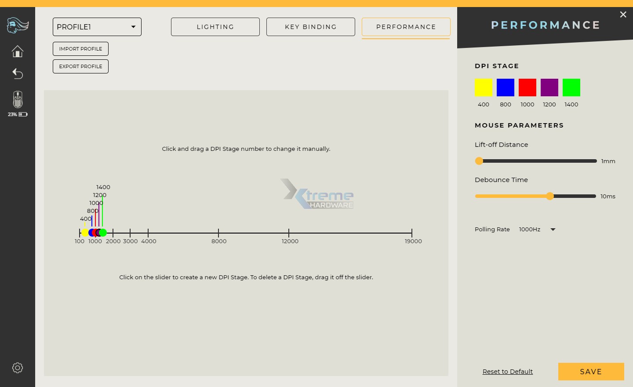Go to the Home screen icon
Viewport: 633px width, 387px height.
click(18, 51)
